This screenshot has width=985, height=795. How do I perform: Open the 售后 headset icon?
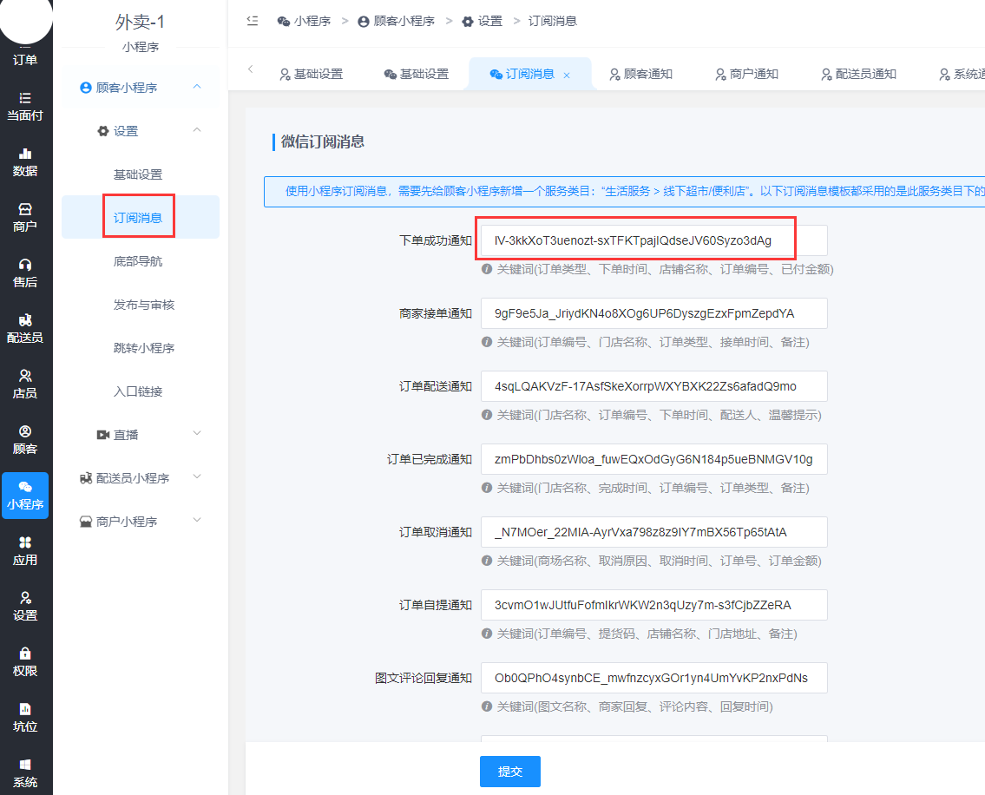(x=25, y=273)
